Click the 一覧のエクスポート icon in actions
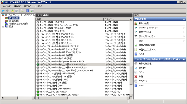 (136, 50)
